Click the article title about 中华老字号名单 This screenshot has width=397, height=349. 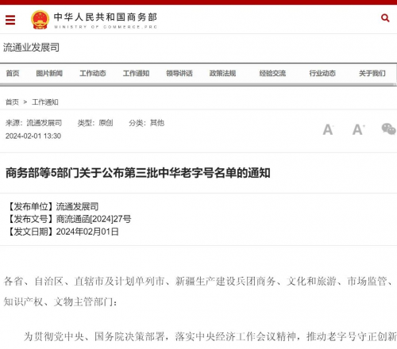pos(138,173)
